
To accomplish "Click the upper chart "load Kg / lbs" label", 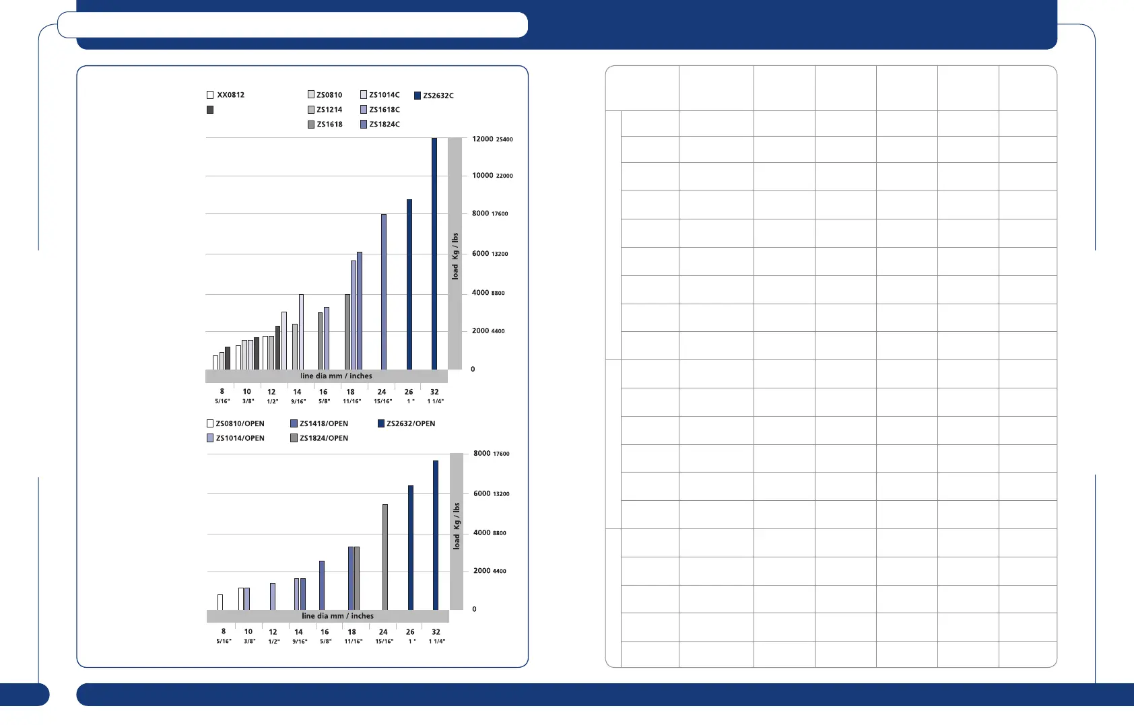I will [x=455, y=256].
